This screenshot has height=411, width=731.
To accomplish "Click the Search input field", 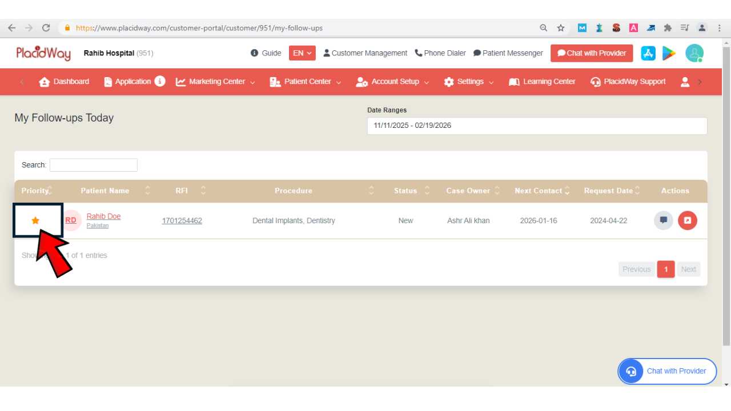I will click(94, 165).
